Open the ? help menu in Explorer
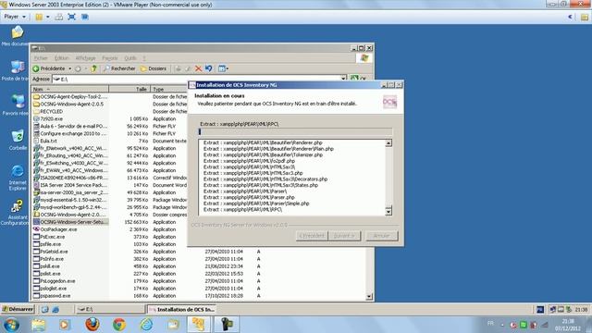Image resolution: width=592 pixels, height=333 pixels. [144, 58]
